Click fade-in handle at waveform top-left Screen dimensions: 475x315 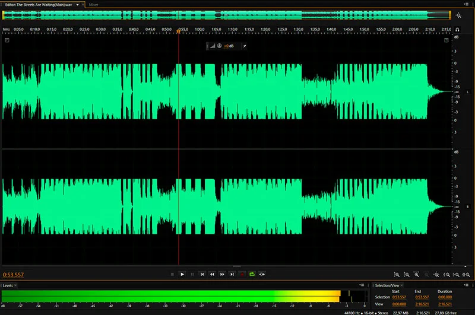coord(7,40)
